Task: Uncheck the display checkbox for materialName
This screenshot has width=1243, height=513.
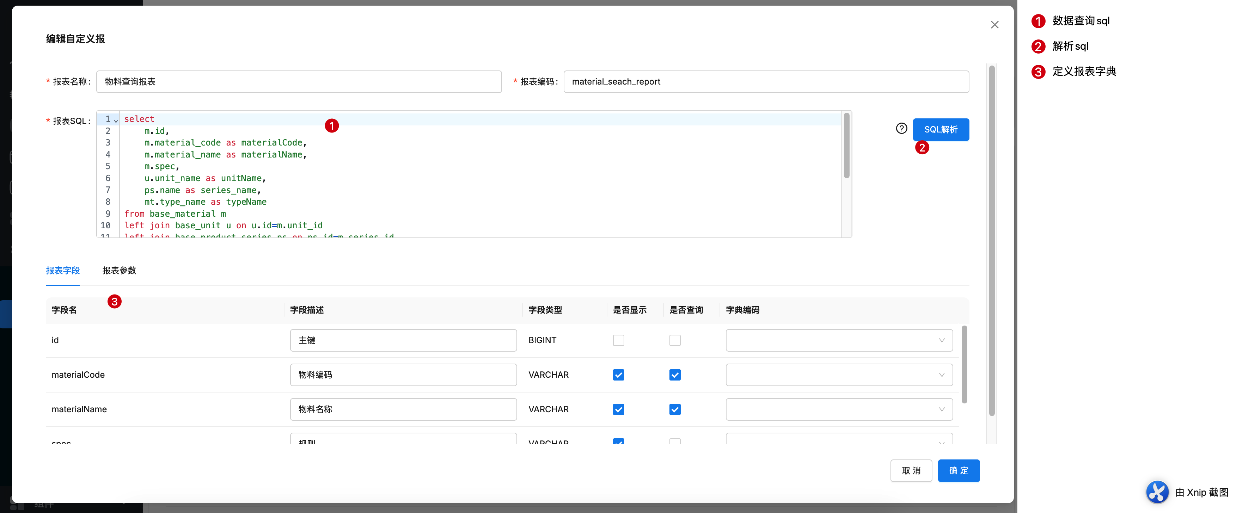Action: [x=618, y=409]
